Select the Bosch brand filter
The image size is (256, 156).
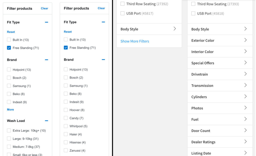pos(9,78)
